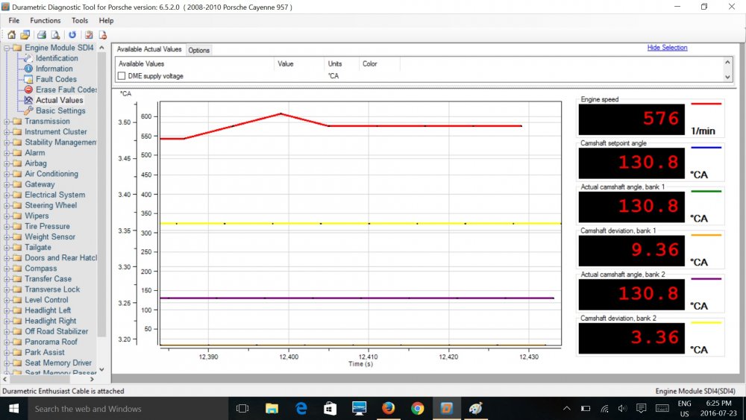
Task: Click the Home icon in the toolbar
Action: click(11, 34)
